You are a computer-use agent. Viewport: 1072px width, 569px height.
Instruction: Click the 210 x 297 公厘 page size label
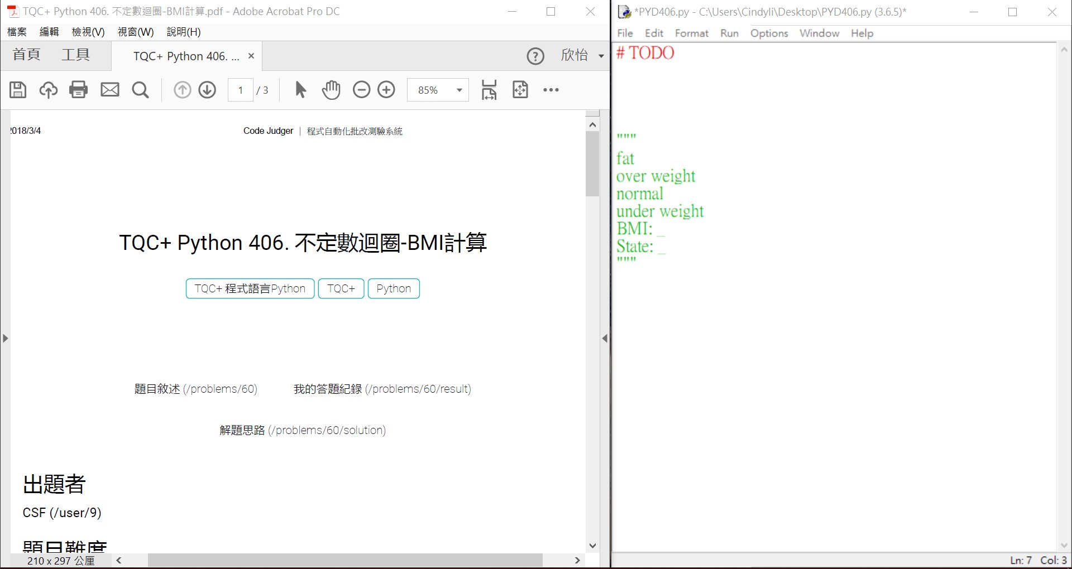[61, 561]
